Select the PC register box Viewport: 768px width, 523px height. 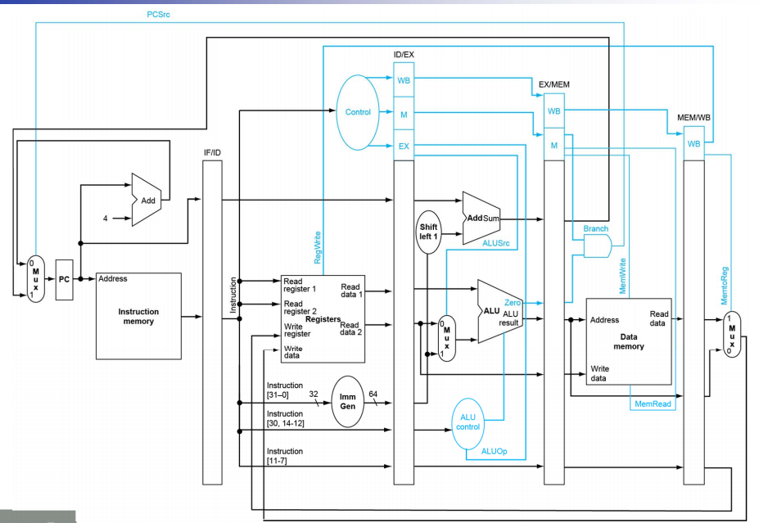(64, 280)
